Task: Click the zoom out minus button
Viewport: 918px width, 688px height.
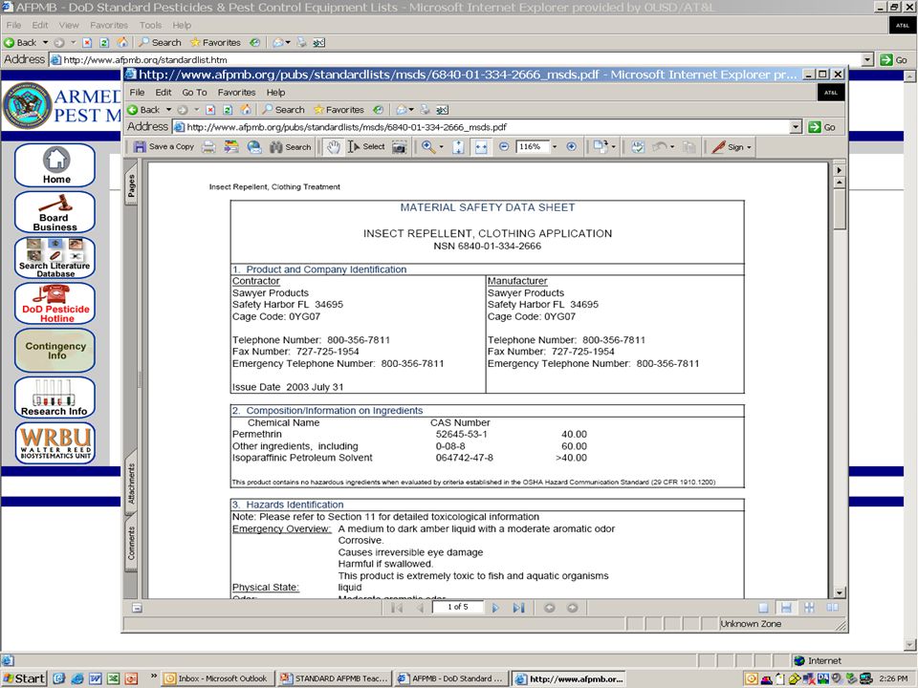Action: point(504,147)
